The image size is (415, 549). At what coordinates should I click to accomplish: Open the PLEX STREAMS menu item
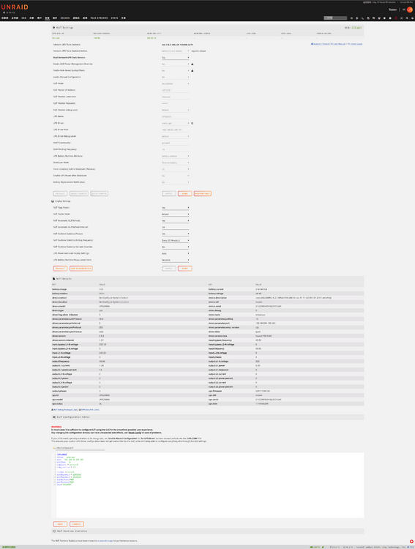tap(99, 18)
